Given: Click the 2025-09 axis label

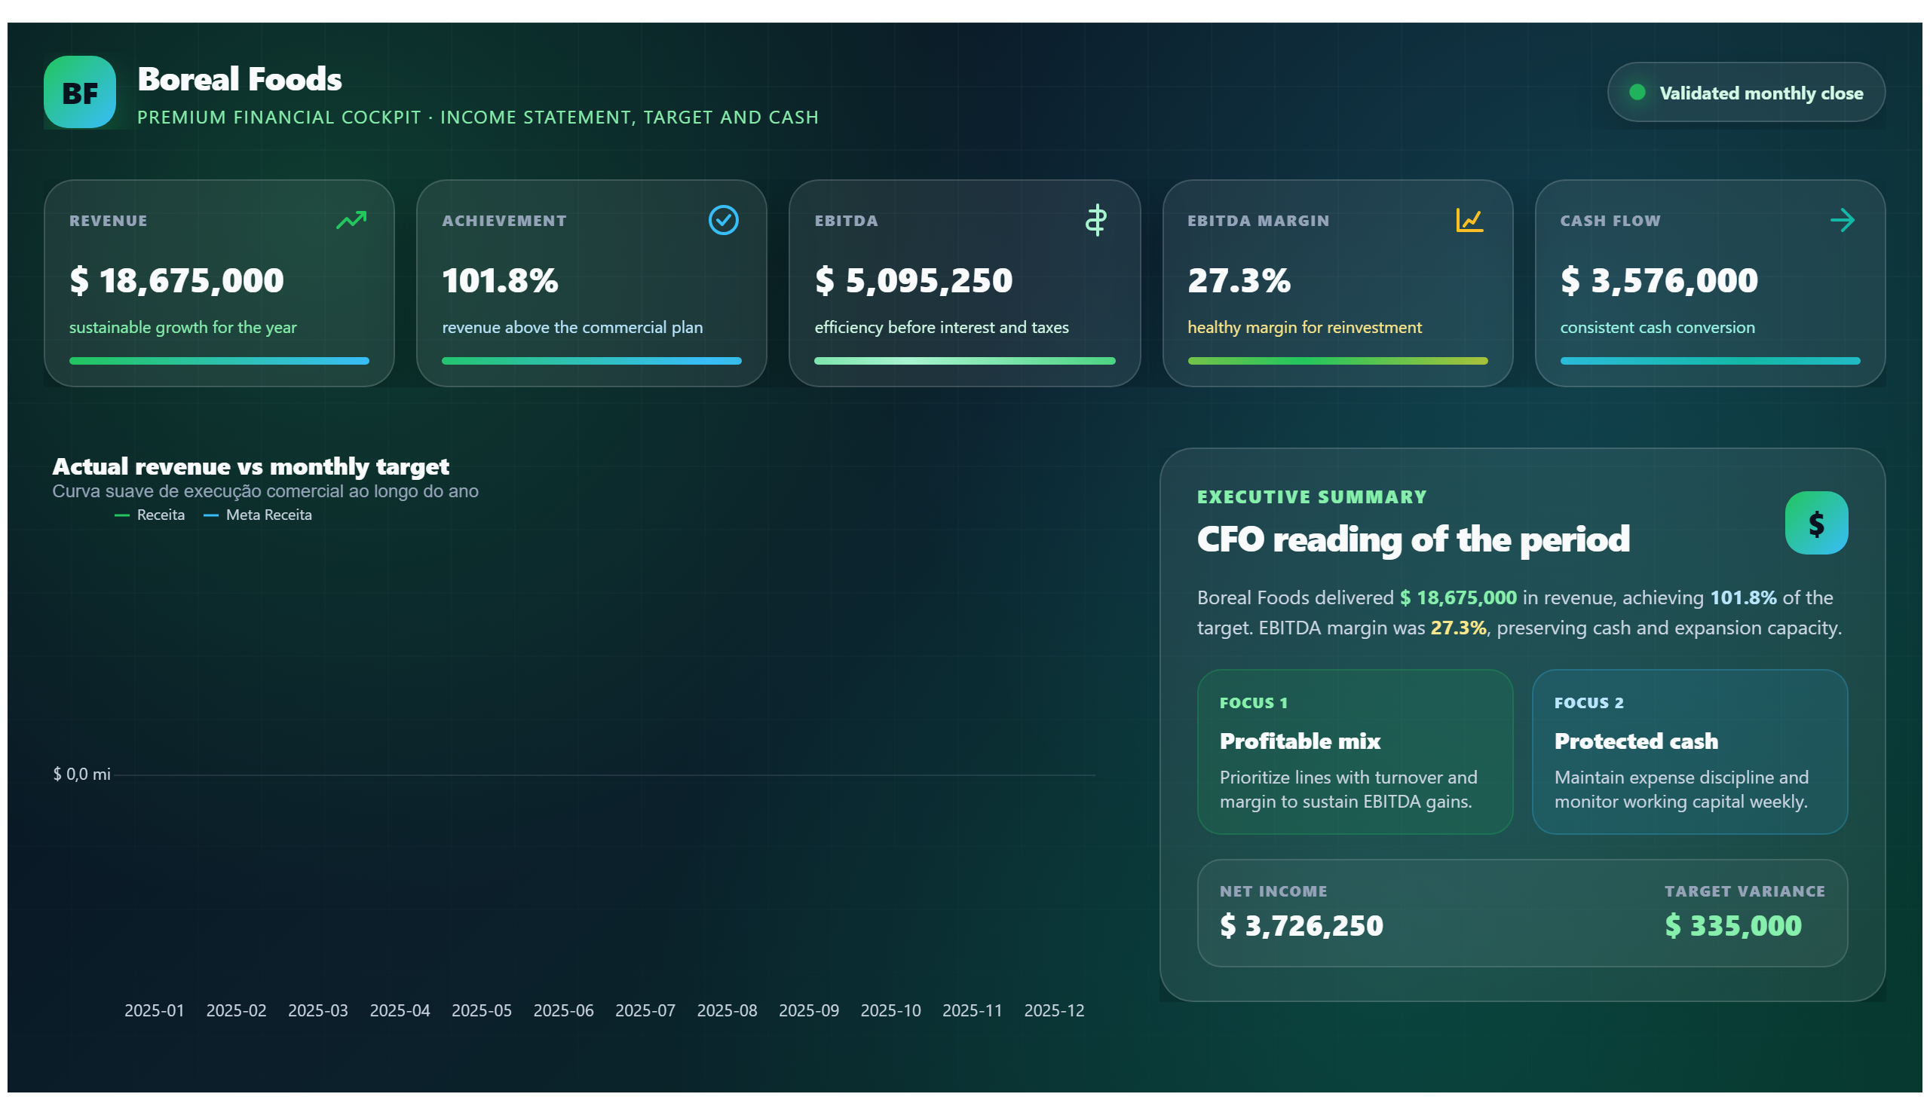Looking at the screenshot, I should tap(809, 1010).
